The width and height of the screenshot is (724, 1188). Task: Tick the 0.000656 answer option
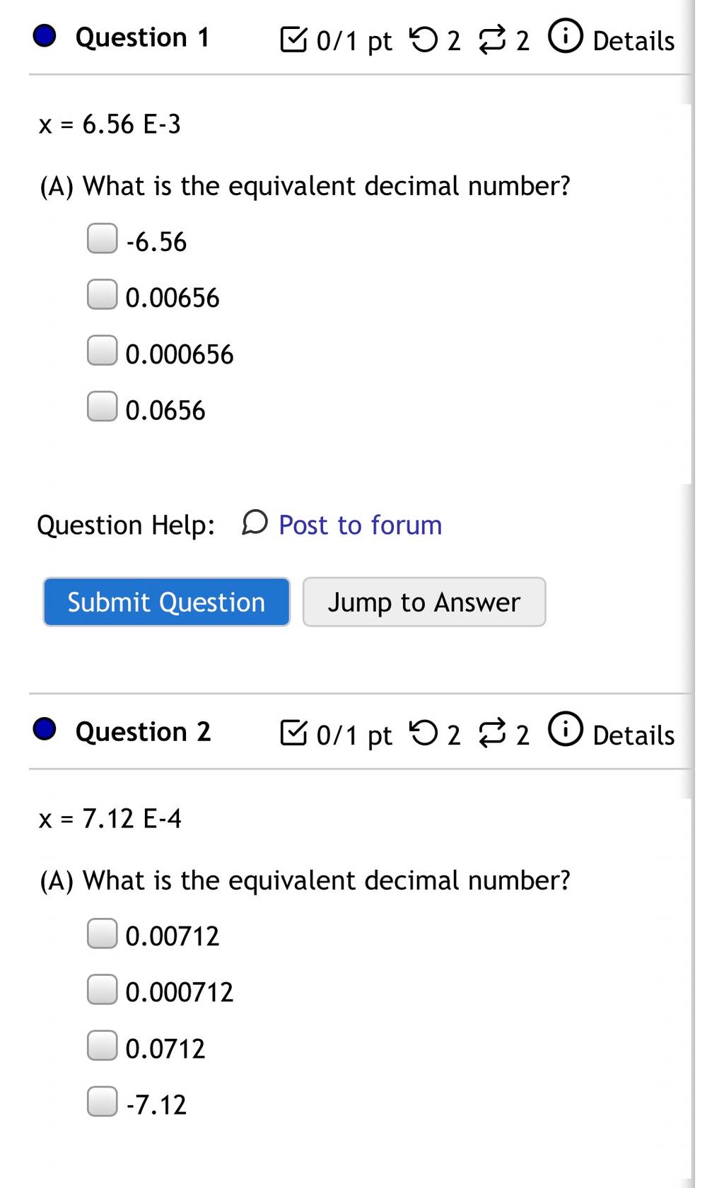[x=103, y=351]
